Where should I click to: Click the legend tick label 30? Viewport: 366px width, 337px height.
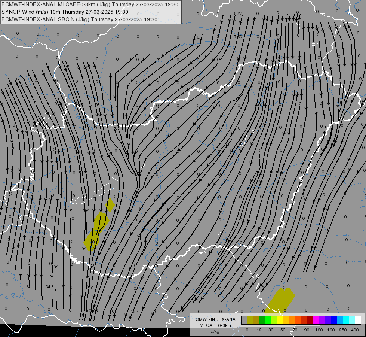point(271,330)
